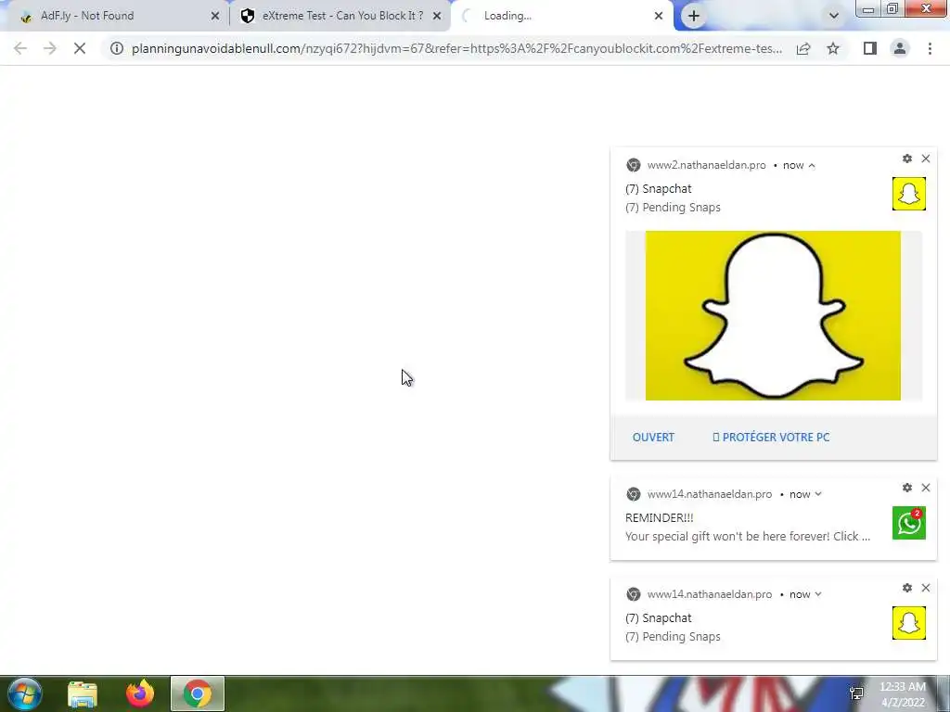This screenshot has height=712, width=950.
Task: Share this page icon
Action: (803, 48)
